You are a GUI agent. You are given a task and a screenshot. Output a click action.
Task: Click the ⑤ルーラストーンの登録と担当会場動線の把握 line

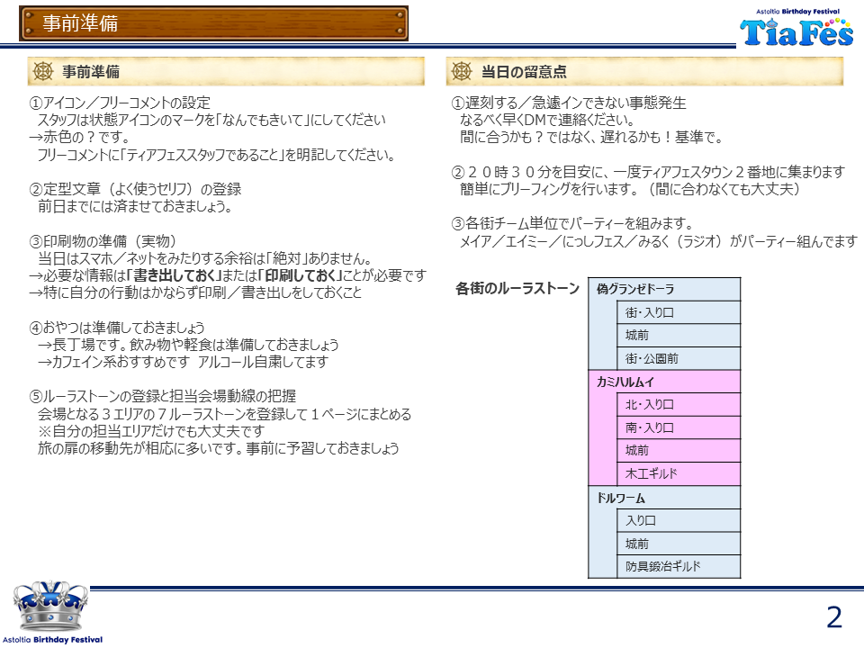tap(163, 396)
